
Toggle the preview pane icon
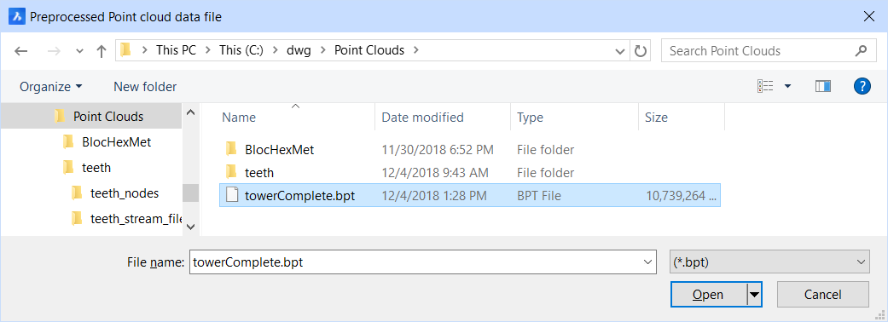[x=823, y=86]
